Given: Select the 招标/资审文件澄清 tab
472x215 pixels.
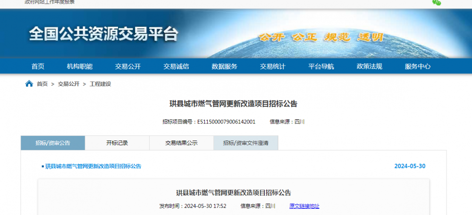Looking at the screenshot, I should coord(245,143).
